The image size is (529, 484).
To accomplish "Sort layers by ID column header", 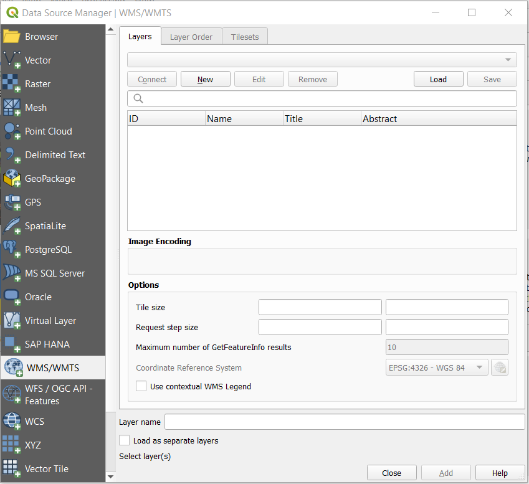I will click(166, 118).
